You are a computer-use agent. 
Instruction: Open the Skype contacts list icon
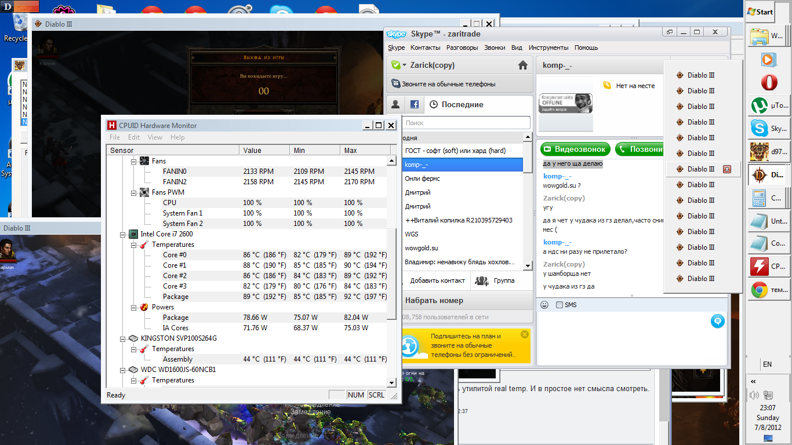[396, 104]
